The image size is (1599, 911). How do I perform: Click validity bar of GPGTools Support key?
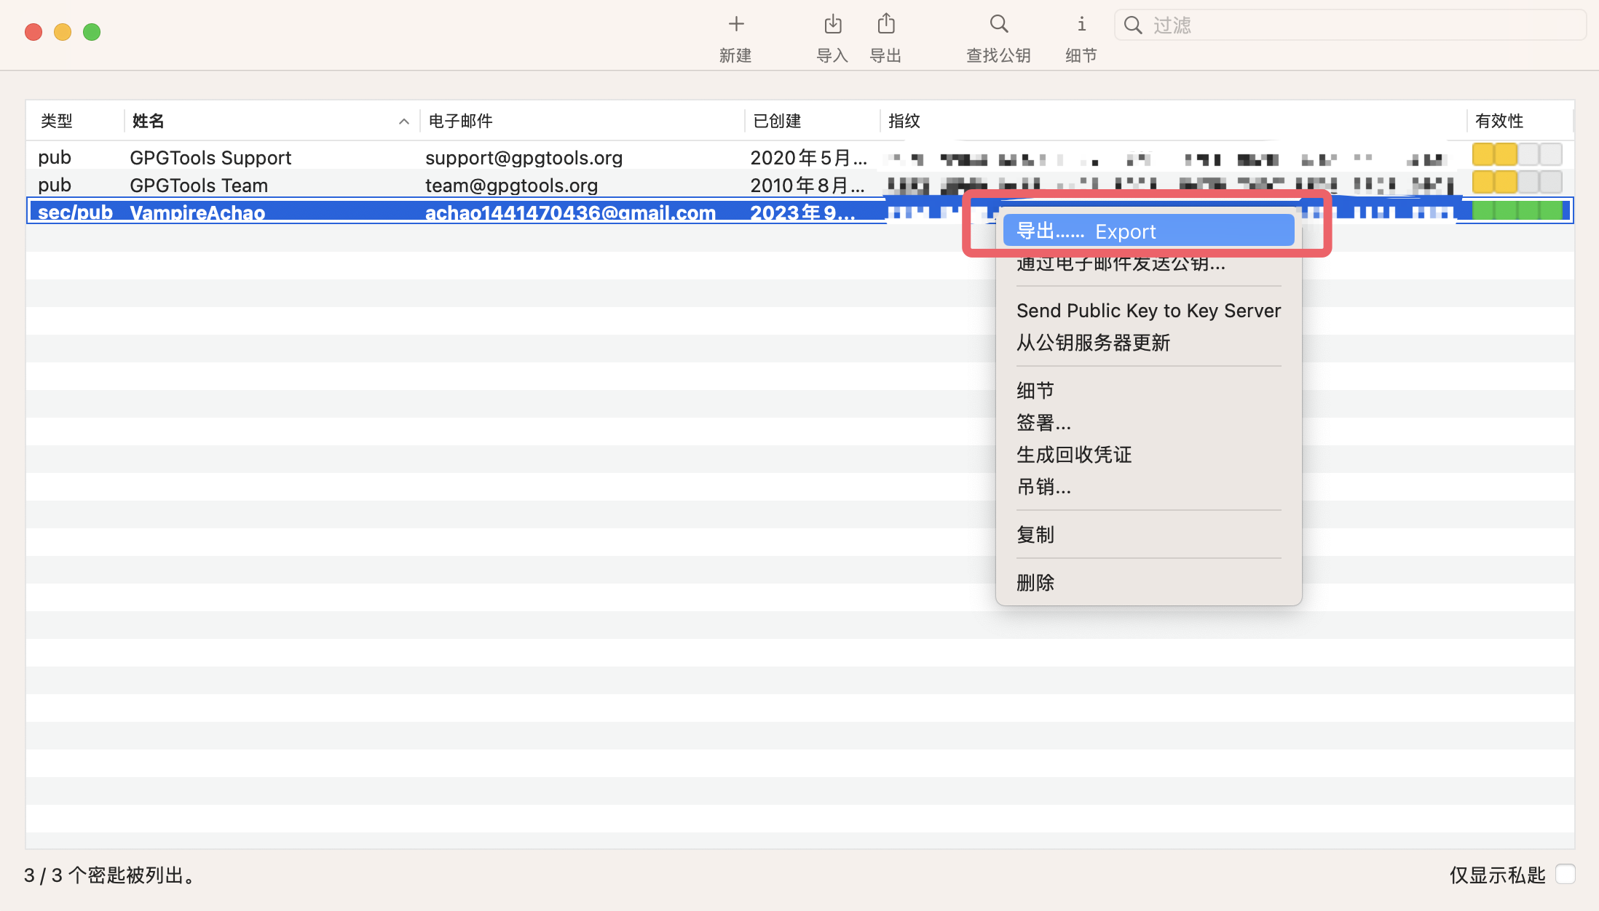click(1517, 155)
